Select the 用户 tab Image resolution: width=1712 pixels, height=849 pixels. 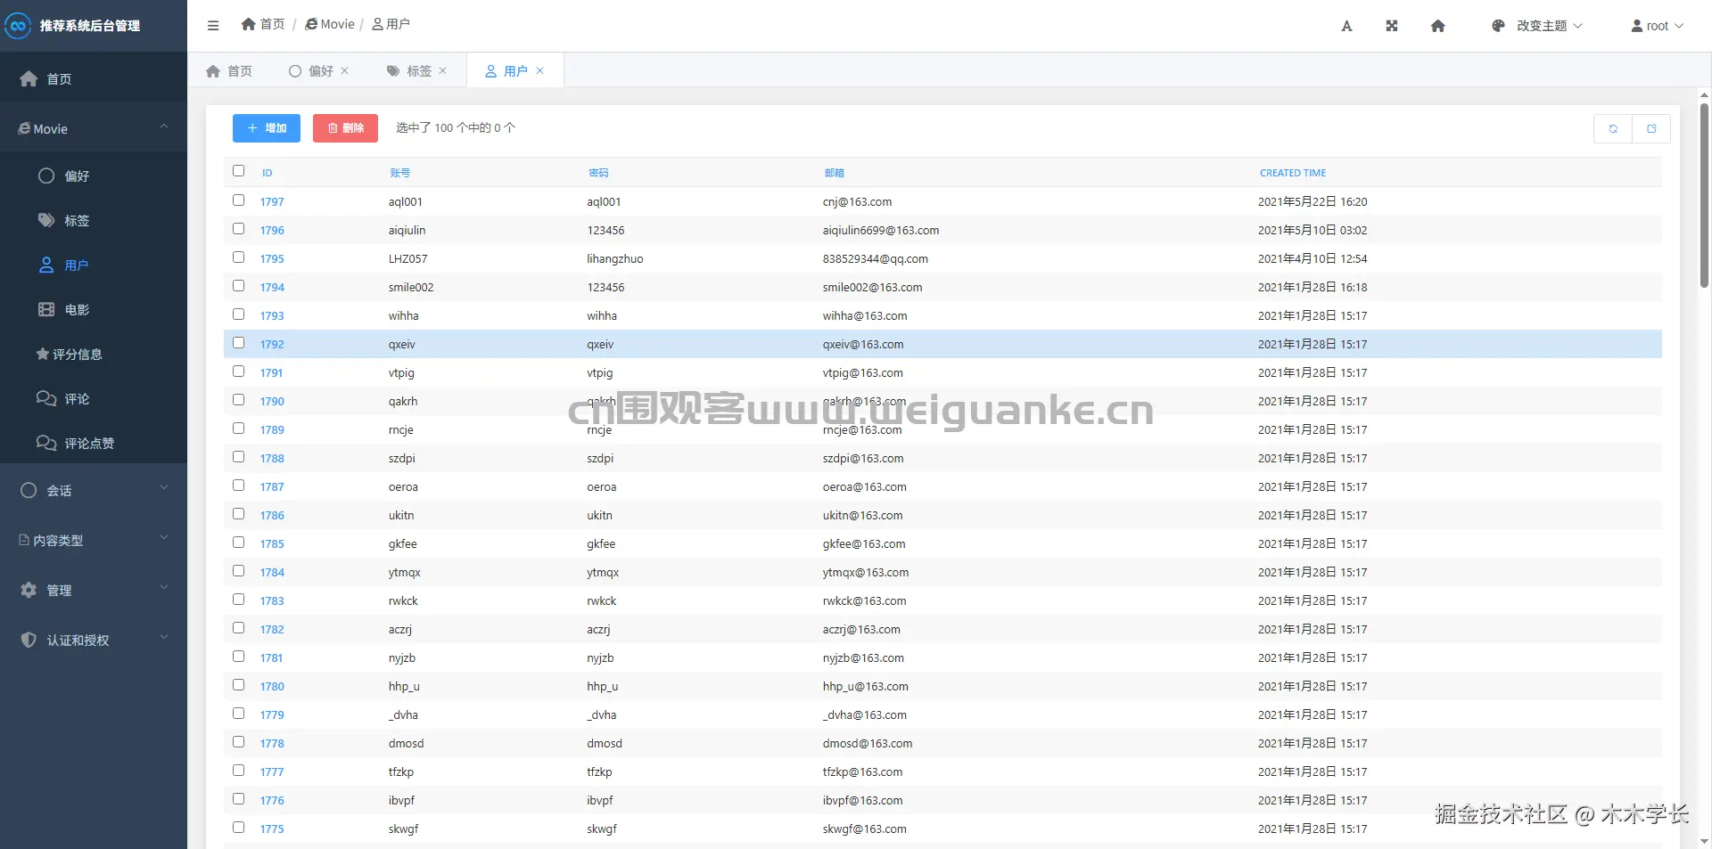[515, 70]
